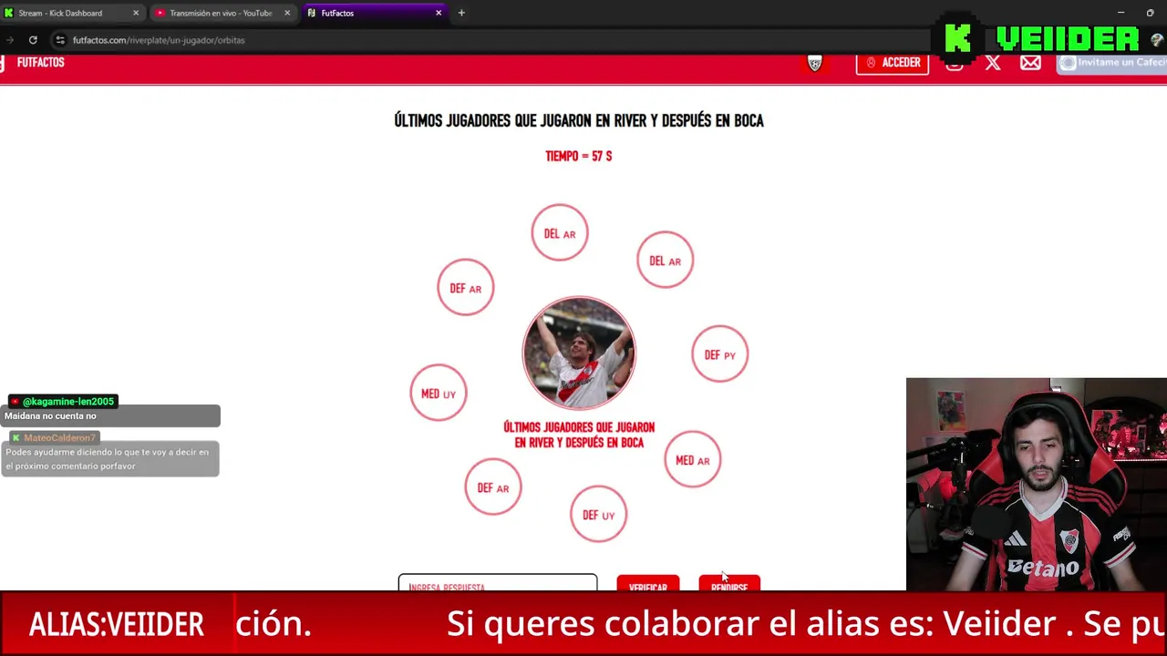Select the upper-left DEF AR player bubble
The height and width of the screenshot is (656, 1167).
pyautogui.click(x=465, y=288)
